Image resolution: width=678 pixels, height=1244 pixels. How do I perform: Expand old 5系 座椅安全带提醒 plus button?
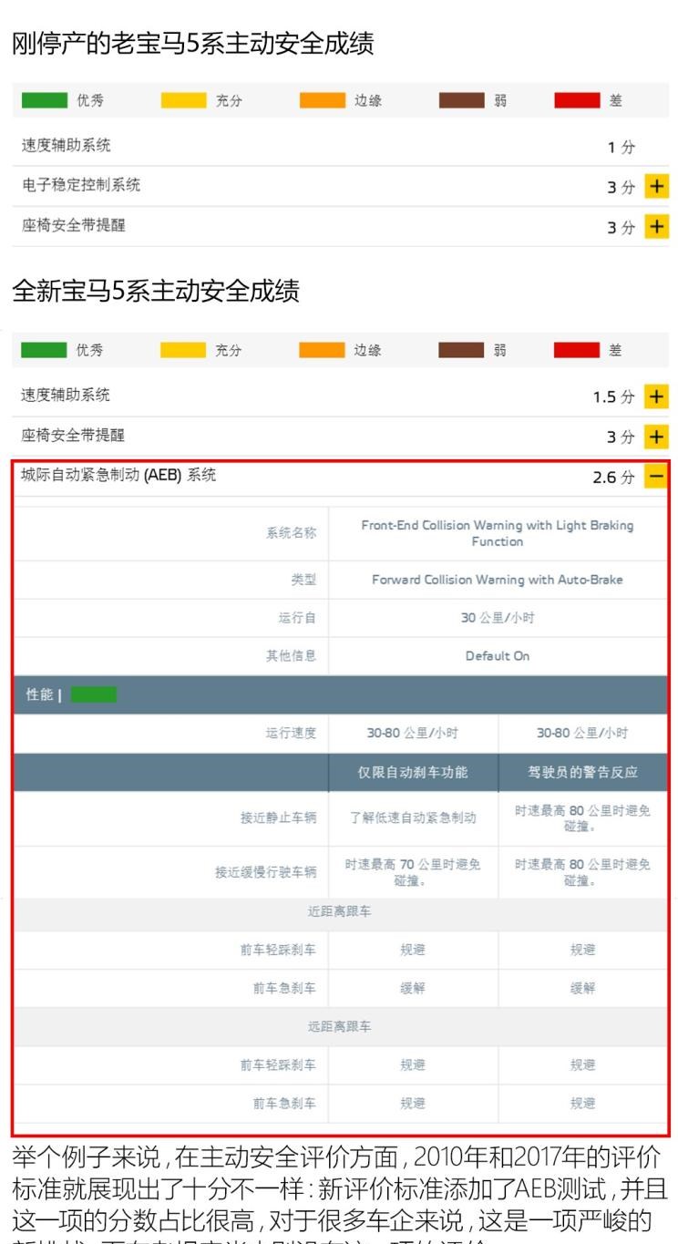pos(656,227)
